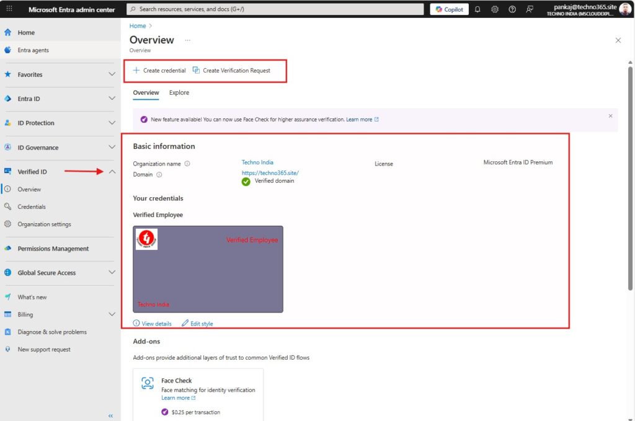Dismiss the Face Check feature banner

point(610,116)
